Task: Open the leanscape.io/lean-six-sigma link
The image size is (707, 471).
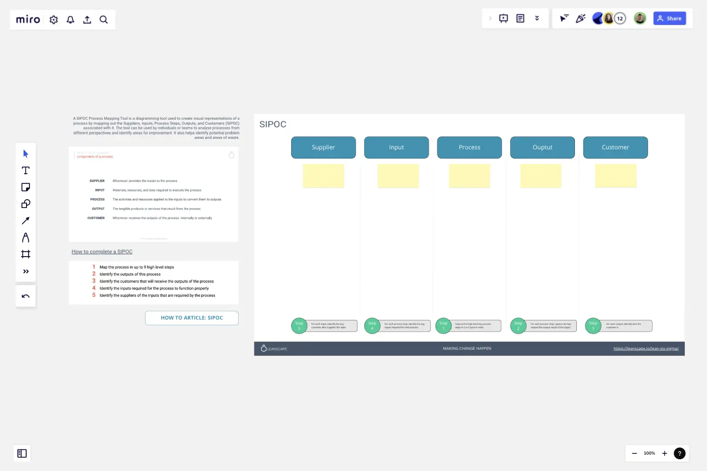Action: point(646,348)
